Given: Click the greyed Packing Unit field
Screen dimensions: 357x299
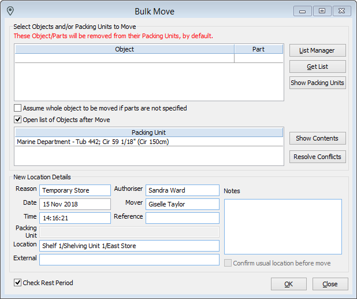Looking at the screenshot, I should tap(129, 232).
